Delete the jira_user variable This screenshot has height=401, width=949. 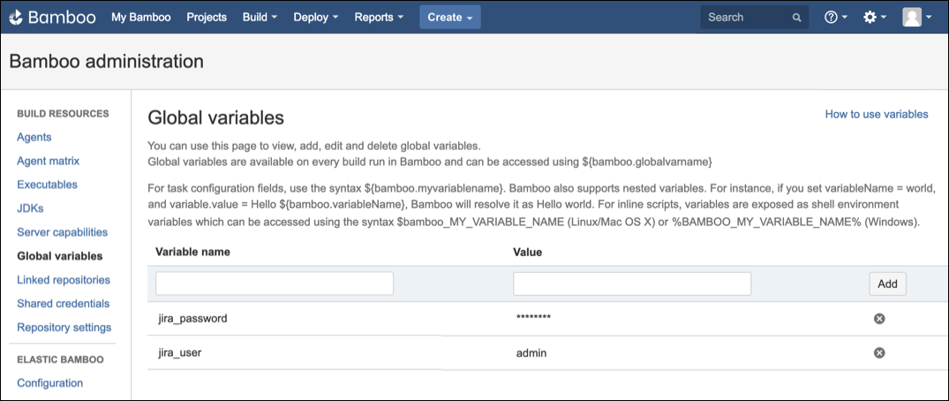coord(878,352)
